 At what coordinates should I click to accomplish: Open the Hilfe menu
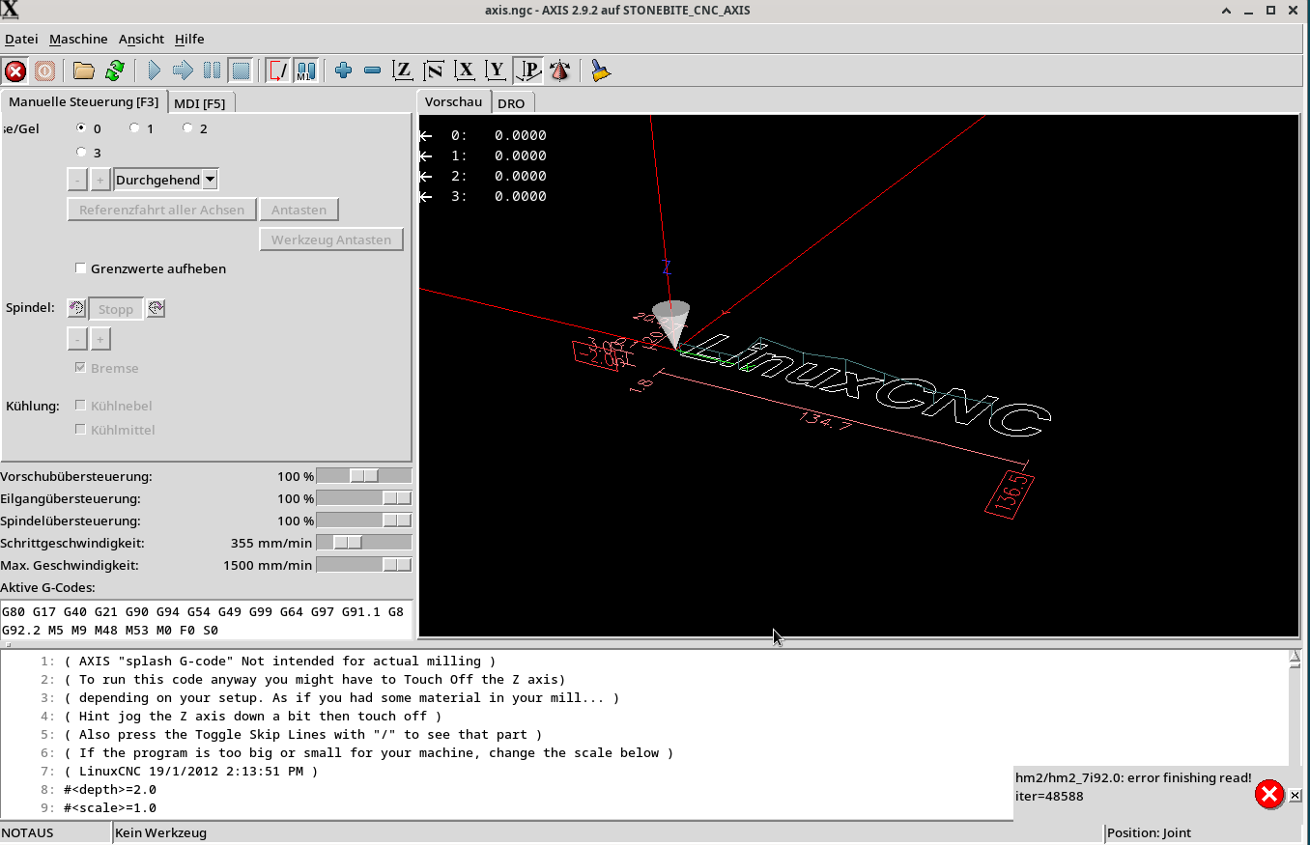pos(189,39)
